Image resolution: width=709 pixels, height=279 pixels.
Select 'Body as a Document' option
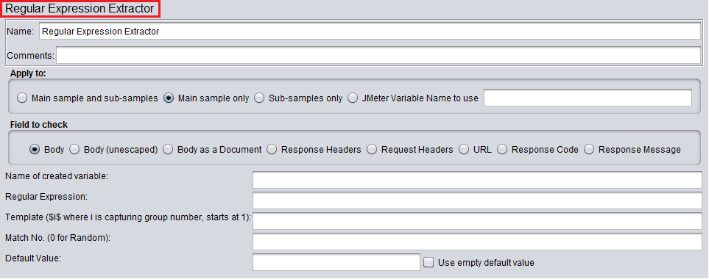pos(168,149)
